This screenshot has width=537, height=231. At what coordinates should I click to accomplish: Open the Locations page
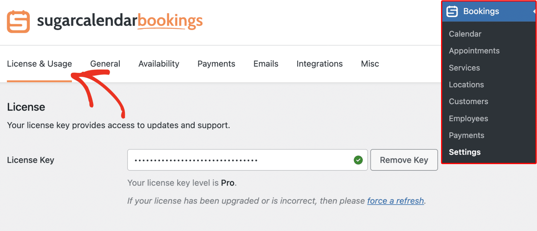pyautogui.click(x=466, y=84)
